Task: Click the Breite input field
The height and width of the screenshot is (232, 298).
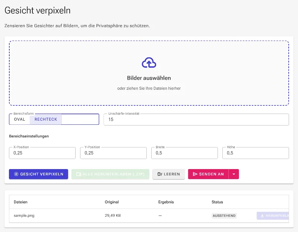Action: 184,153
